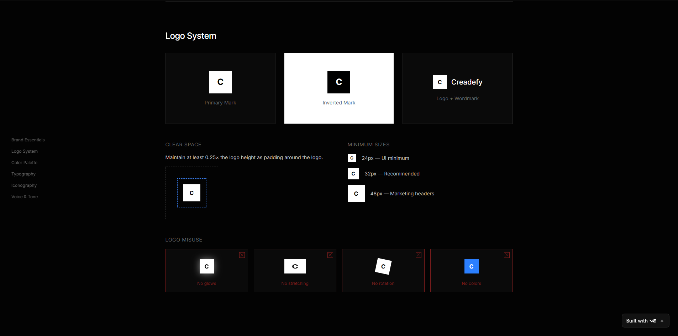Click the clear space padding description text

tap(244, 157)
